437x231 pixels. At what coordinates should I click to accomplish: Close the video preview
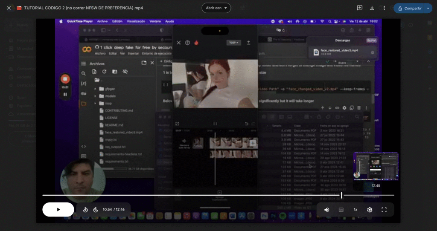(x=9, y=8)
